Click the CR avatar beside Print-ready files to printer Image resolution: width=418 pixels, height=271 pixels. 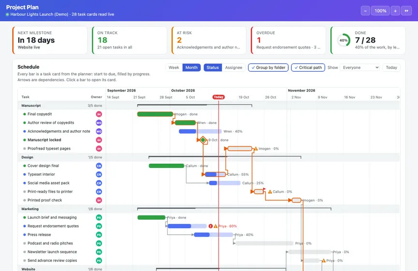(99, 192)
